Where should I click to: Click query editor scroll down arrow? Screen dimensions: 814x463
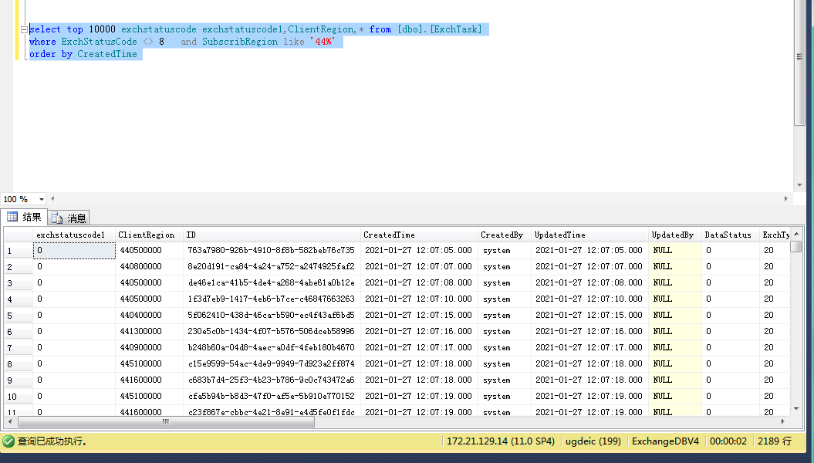click(799, 185)
